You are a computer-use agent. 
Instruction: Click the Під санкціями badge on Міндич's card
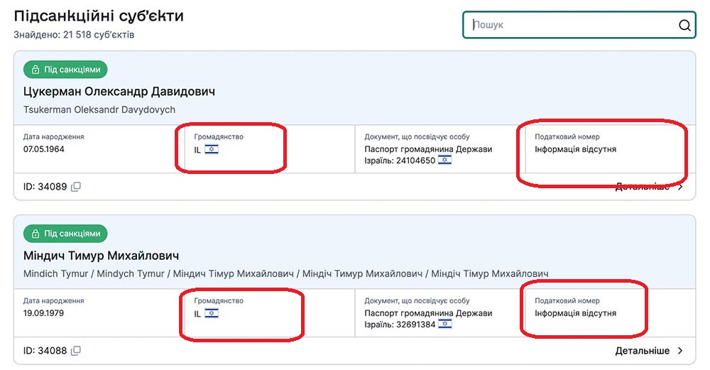[x=65, y=234]
